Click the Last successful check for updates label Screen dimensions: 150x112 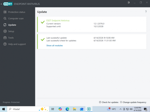click(61, 41)
